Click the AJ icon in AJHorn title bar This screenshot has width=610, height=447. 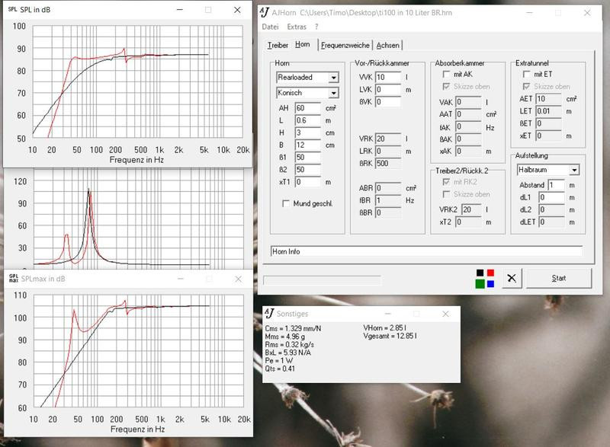264,11
